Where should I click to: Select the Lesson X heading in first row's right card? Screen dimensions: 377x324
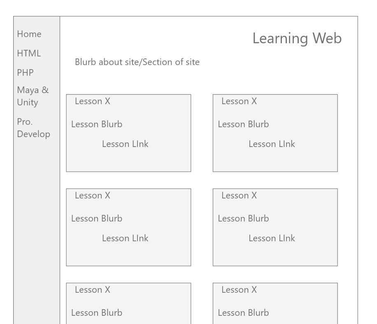click(x=239, y=101)
